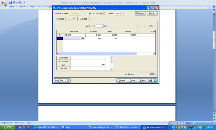Click the Word document vertical scrollbar
The image size is (216, 130).
point(214,40)
